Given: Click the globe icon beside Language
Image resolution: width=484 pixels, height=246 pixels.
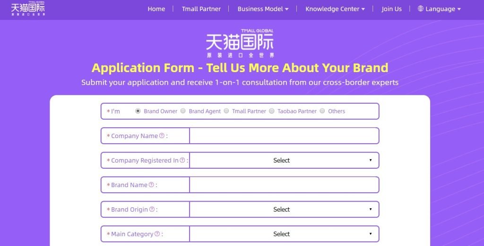Looking at the screenshot, I should (x=420, y=8).
